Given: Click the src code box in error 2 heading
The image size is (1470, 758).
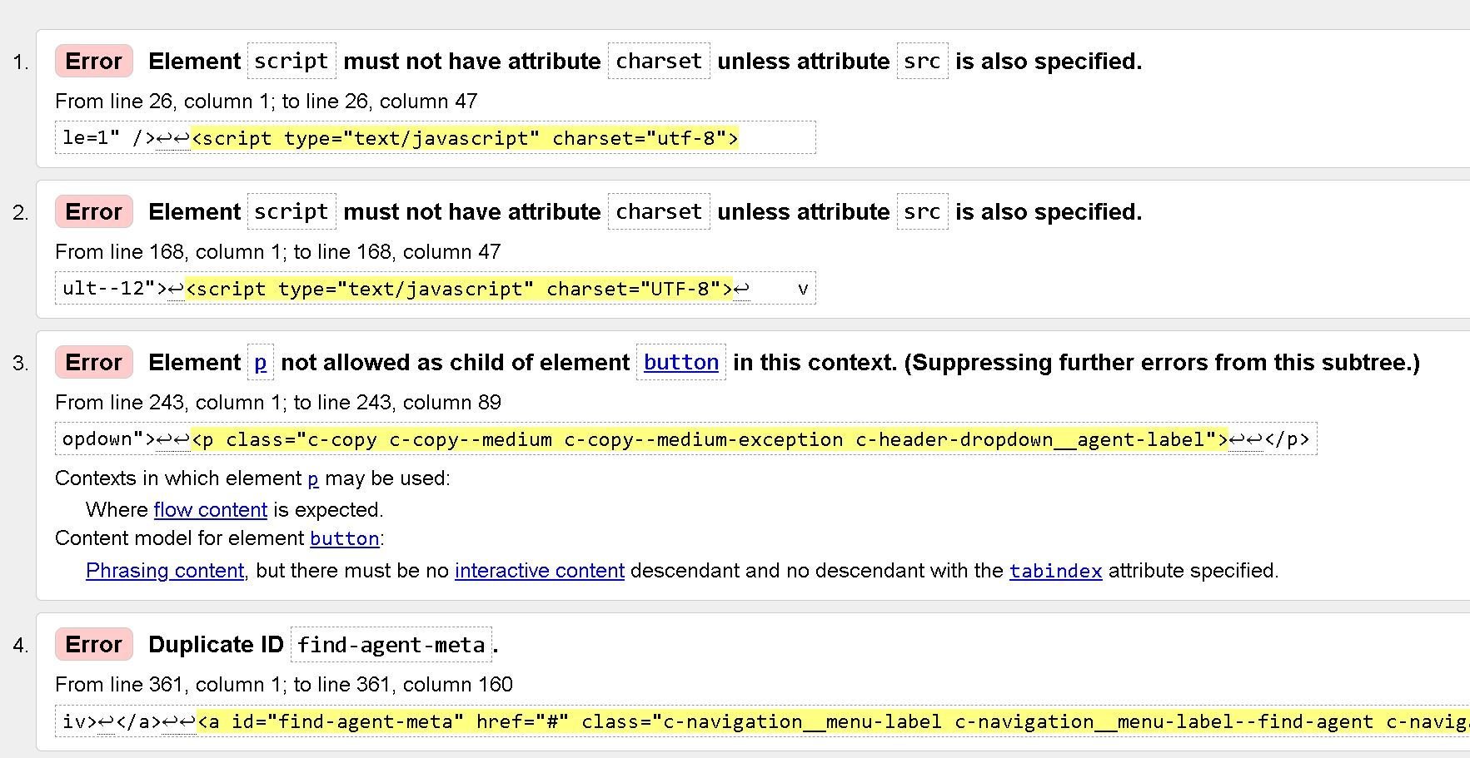Looking at the screenshot, I should (922, 211).
